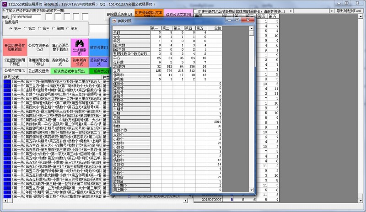Click the app icon in main title bar
Image resolution: width=366 pixels, height=212 pixels.
click(x=4, y=3)
